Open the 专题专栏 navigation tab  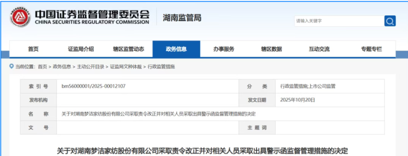coord(371,49)
